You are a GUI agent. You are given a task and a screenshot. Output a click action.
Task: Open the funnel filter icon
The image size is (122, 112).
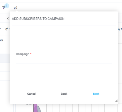coord(4,8)
